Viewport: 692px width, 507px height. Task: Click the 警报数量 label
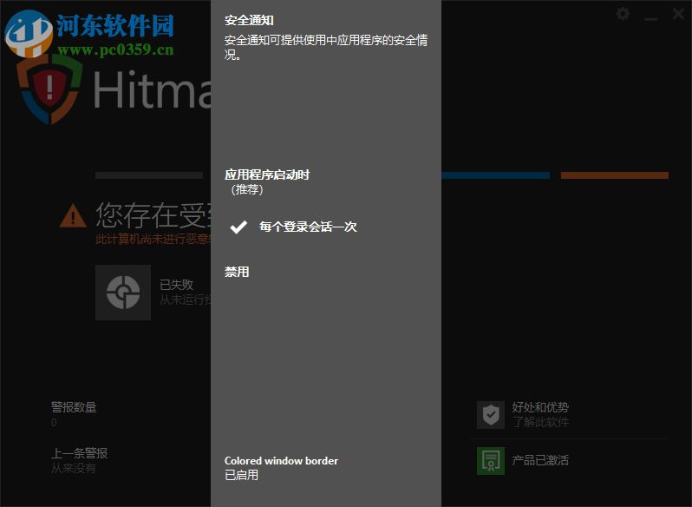(x=74, y=407)
